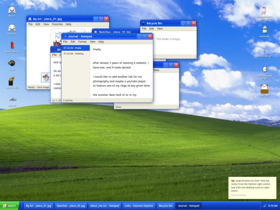280x210 pixels.
Task: Open the Journal desktop icon
Action: point(12,102)
